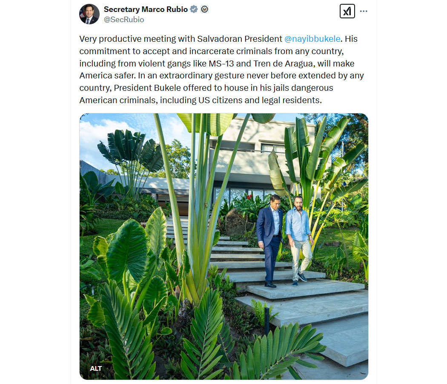Show the ALT image description badge

[96, 369]
